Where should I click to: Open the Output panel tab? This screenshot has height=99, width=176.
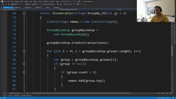(10, 95)
